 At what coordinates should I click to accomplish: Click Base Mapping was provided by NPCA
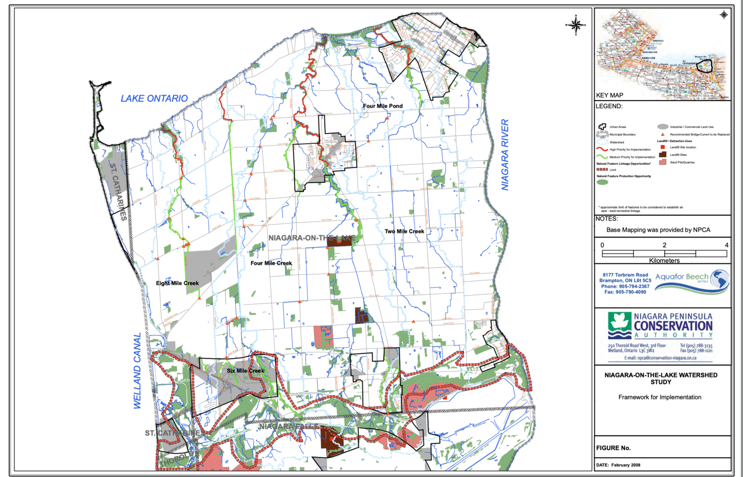pyautogui.click(x=658, y=230)
